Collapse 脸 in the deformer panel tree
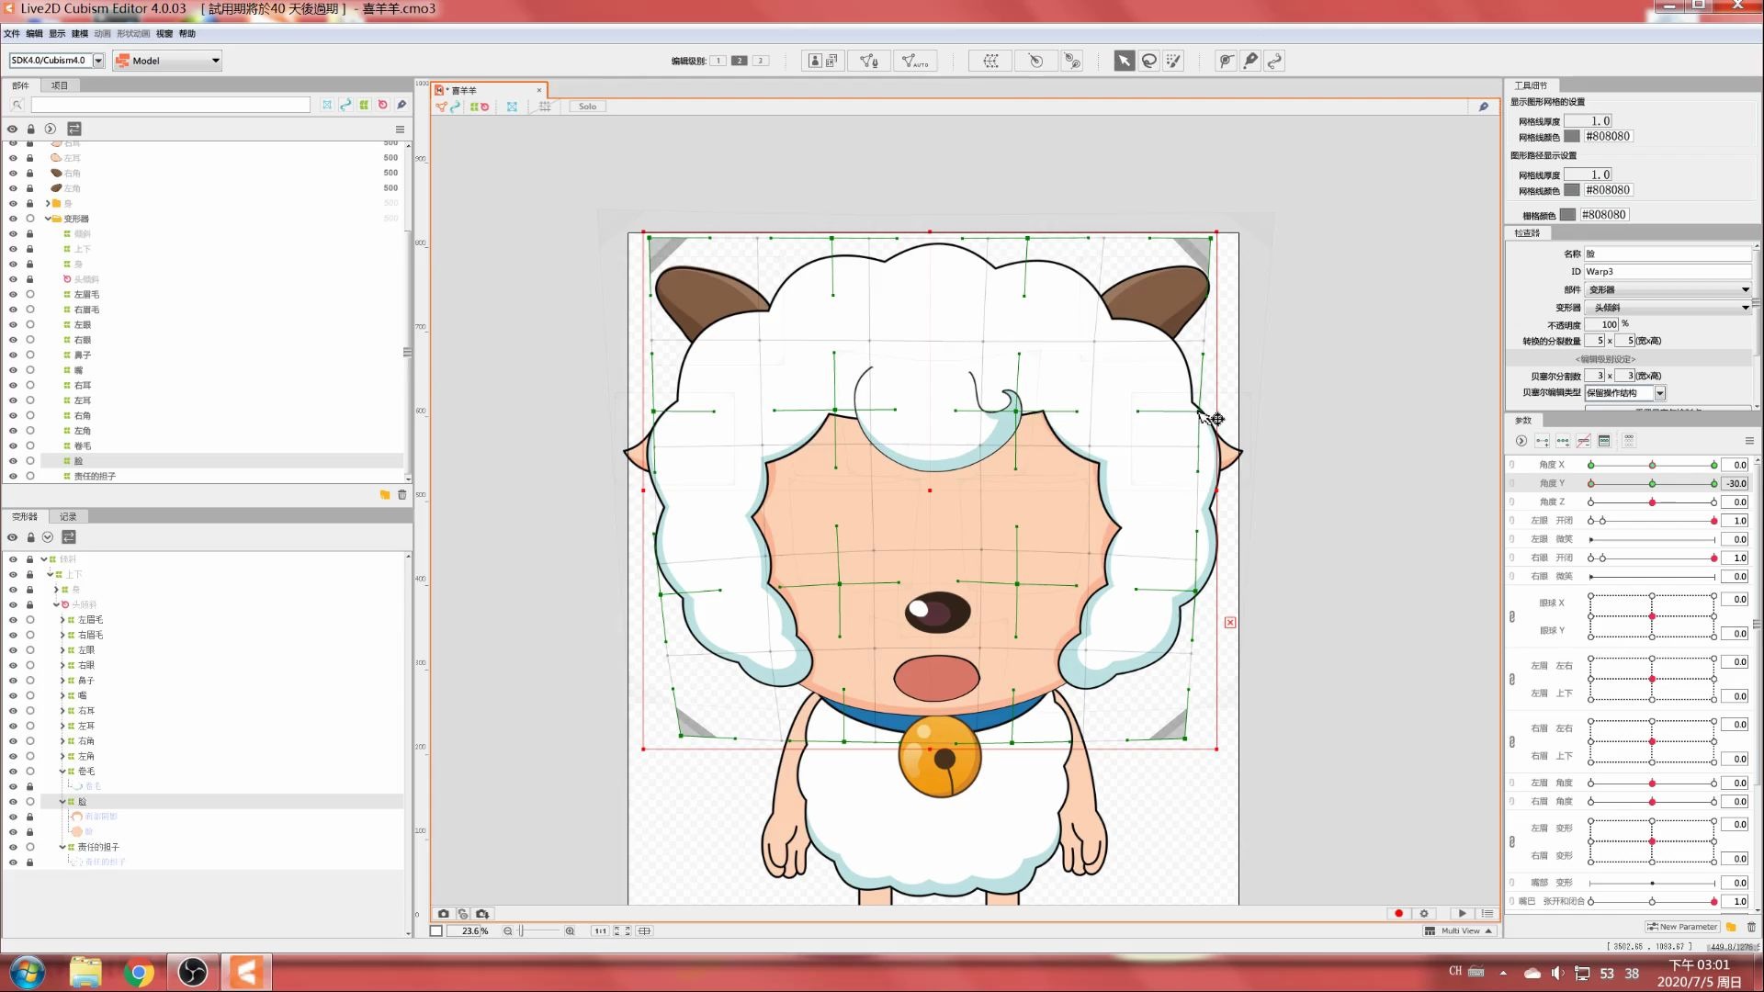The image size is (1764, 992). coord(62,802)
